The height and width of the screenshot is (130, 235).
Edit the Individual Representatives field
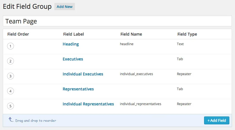[88, 104]
